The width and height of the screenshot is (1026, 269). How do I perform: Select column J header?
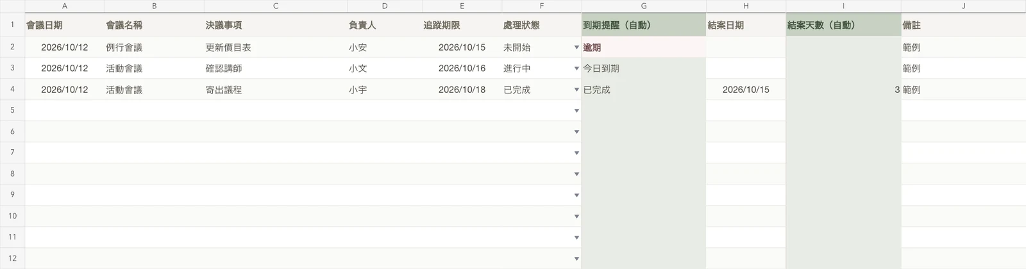coord(963,6)
